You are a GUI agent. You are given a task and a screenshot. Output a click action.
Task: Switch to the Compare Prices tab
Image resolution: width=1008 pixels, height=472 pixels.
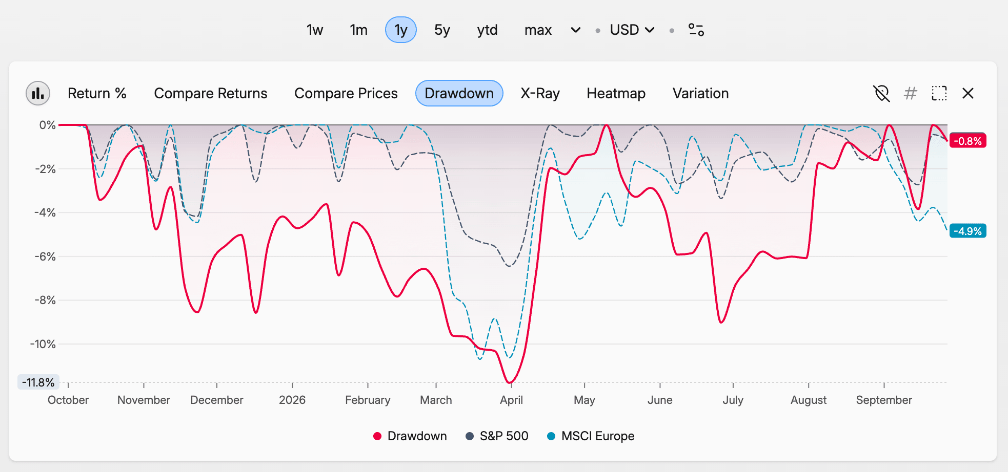tap(346, 93)
